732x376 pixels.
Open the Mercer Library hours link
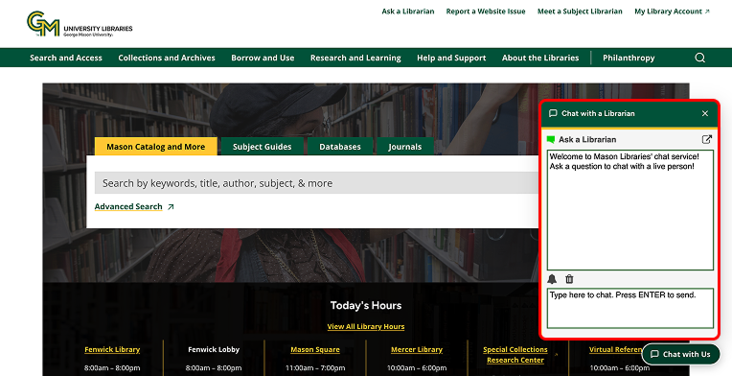click(x=417, y=349)
